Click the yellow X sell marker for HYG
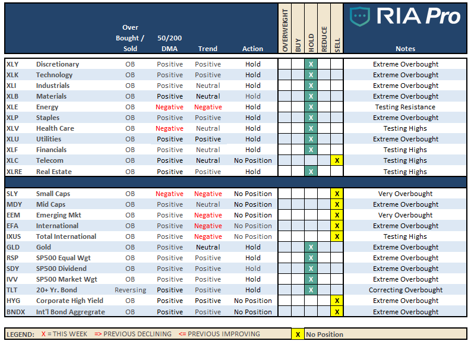This screenshot has height=344, width=471. tap(337, 301)
